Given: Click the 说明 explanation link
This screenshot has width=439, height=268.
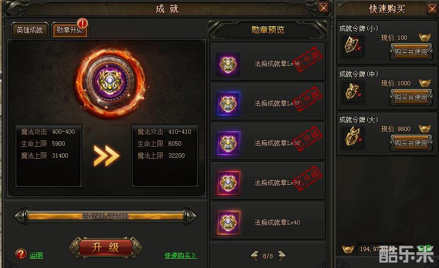Looking at the screenshot, I should pyautogui.click(x=36, y=255).
